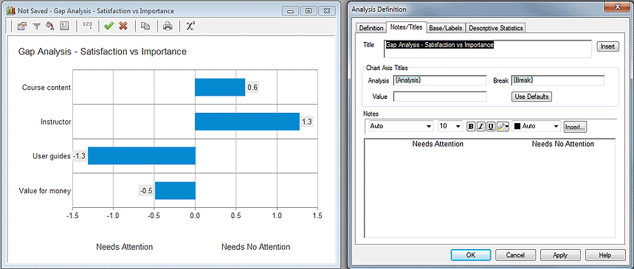Viewport: 634px width, 269px height.
Task: Click the Apply button
Action: click(x=560, y=255)
